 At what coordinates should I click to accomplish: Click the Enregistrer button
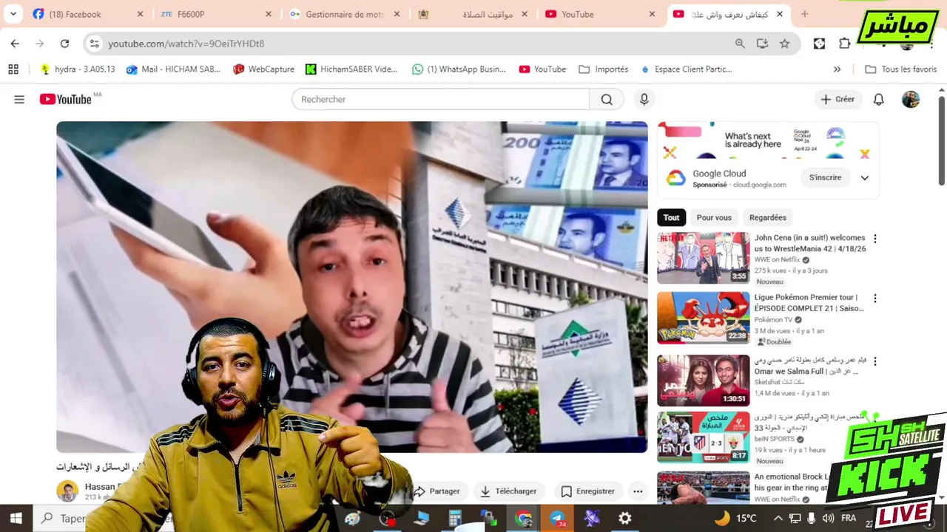click(x=588, y=491)
